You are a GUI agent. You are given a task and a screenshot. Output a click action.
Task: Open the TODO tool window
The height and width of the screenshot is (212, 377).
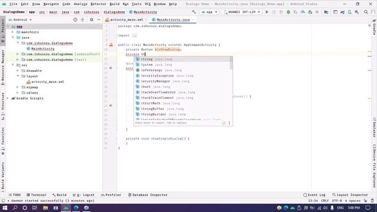[15, 195]
